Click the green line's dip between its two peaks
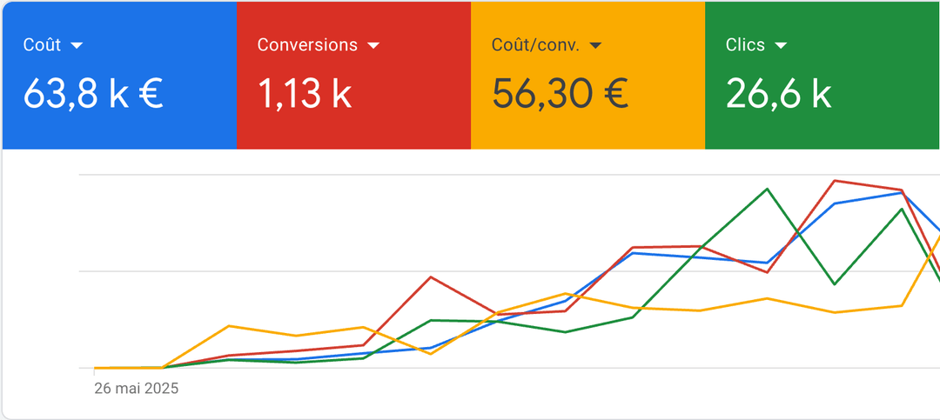This screenshot has width=940, height=420. tap(835, 283)
